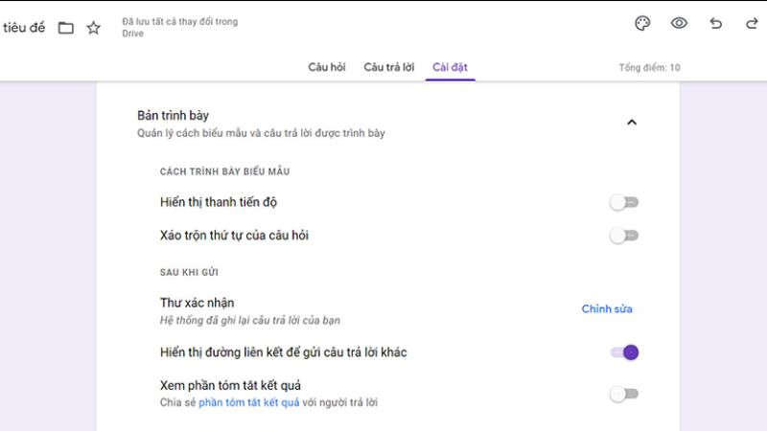Open the theme customization palette
Screen dimensions: 767x431
[642, 24]
